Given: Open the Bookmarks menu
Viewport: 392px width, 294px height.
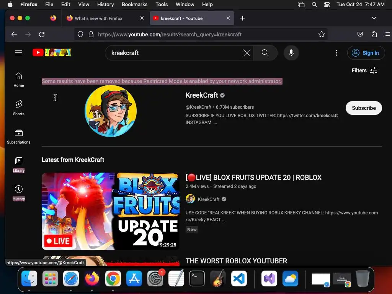Looking at the screenshot, I should tap(134, 4).
